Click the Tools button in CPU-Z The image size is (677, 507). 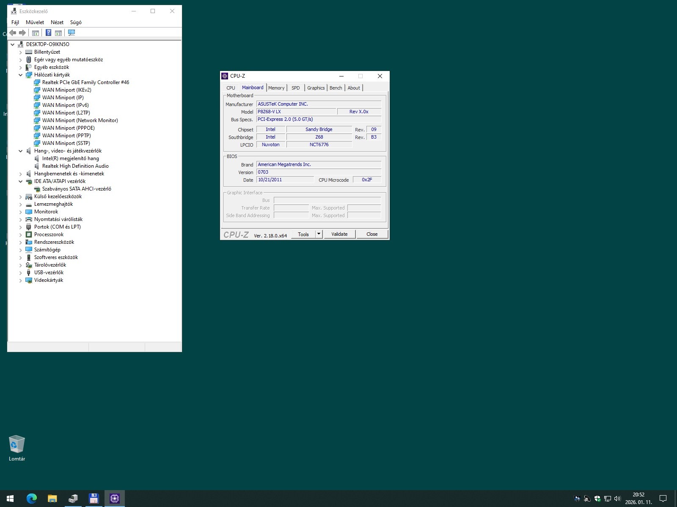tap(303, 234)
